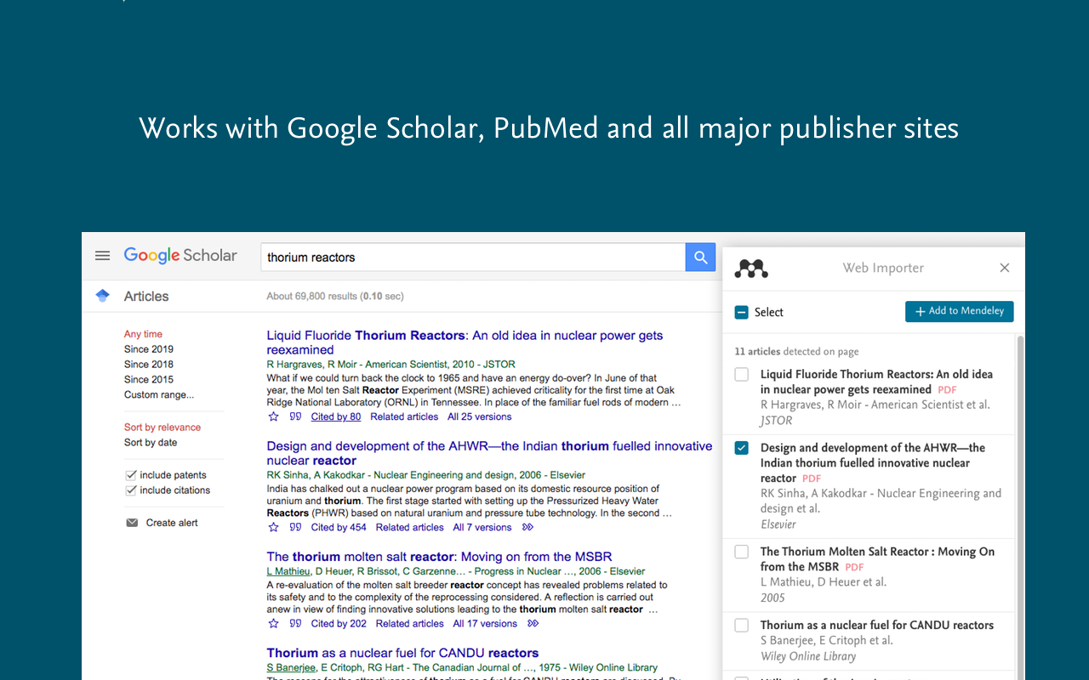Click Add to Mendeley button
Viewport: 1089px width, 680px height.
pos(959,311)
